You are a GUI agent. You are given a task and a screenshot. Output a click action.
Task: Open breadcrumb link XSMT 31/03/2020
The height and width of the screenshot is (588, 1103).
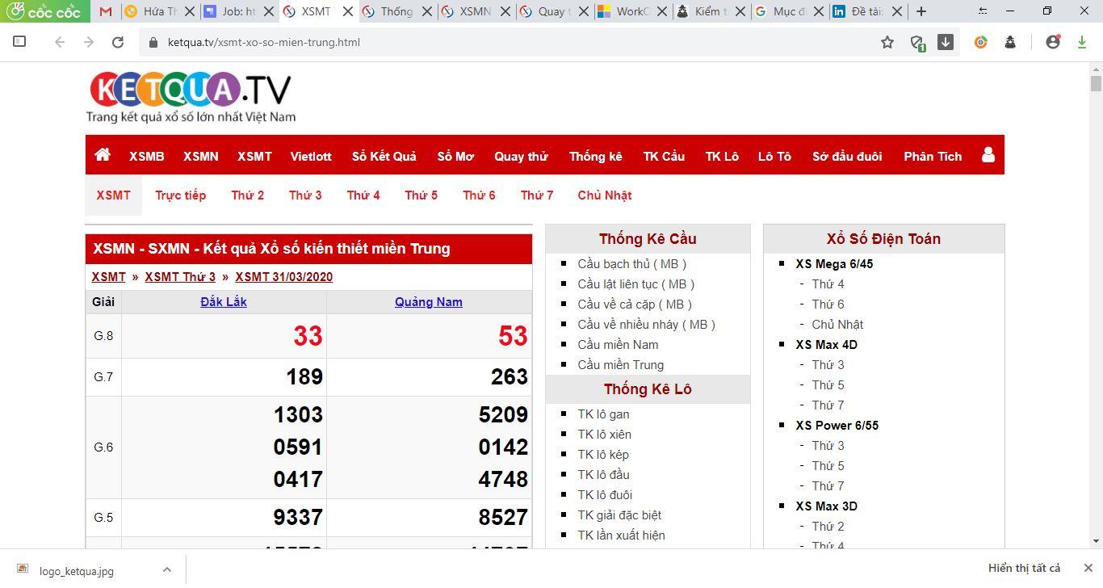(283, 276)
